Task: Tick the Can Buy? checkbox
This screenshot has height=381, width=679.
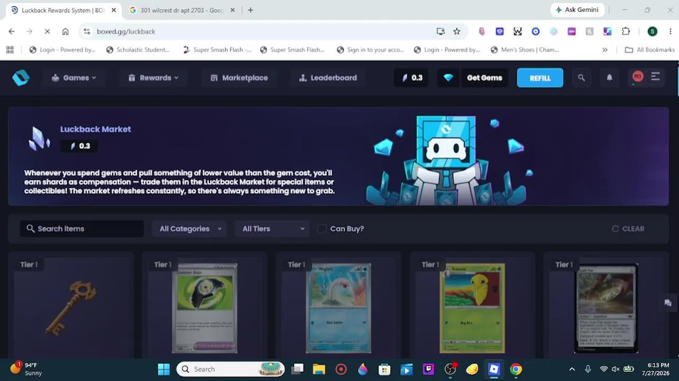Action: (x=322, y=229)
